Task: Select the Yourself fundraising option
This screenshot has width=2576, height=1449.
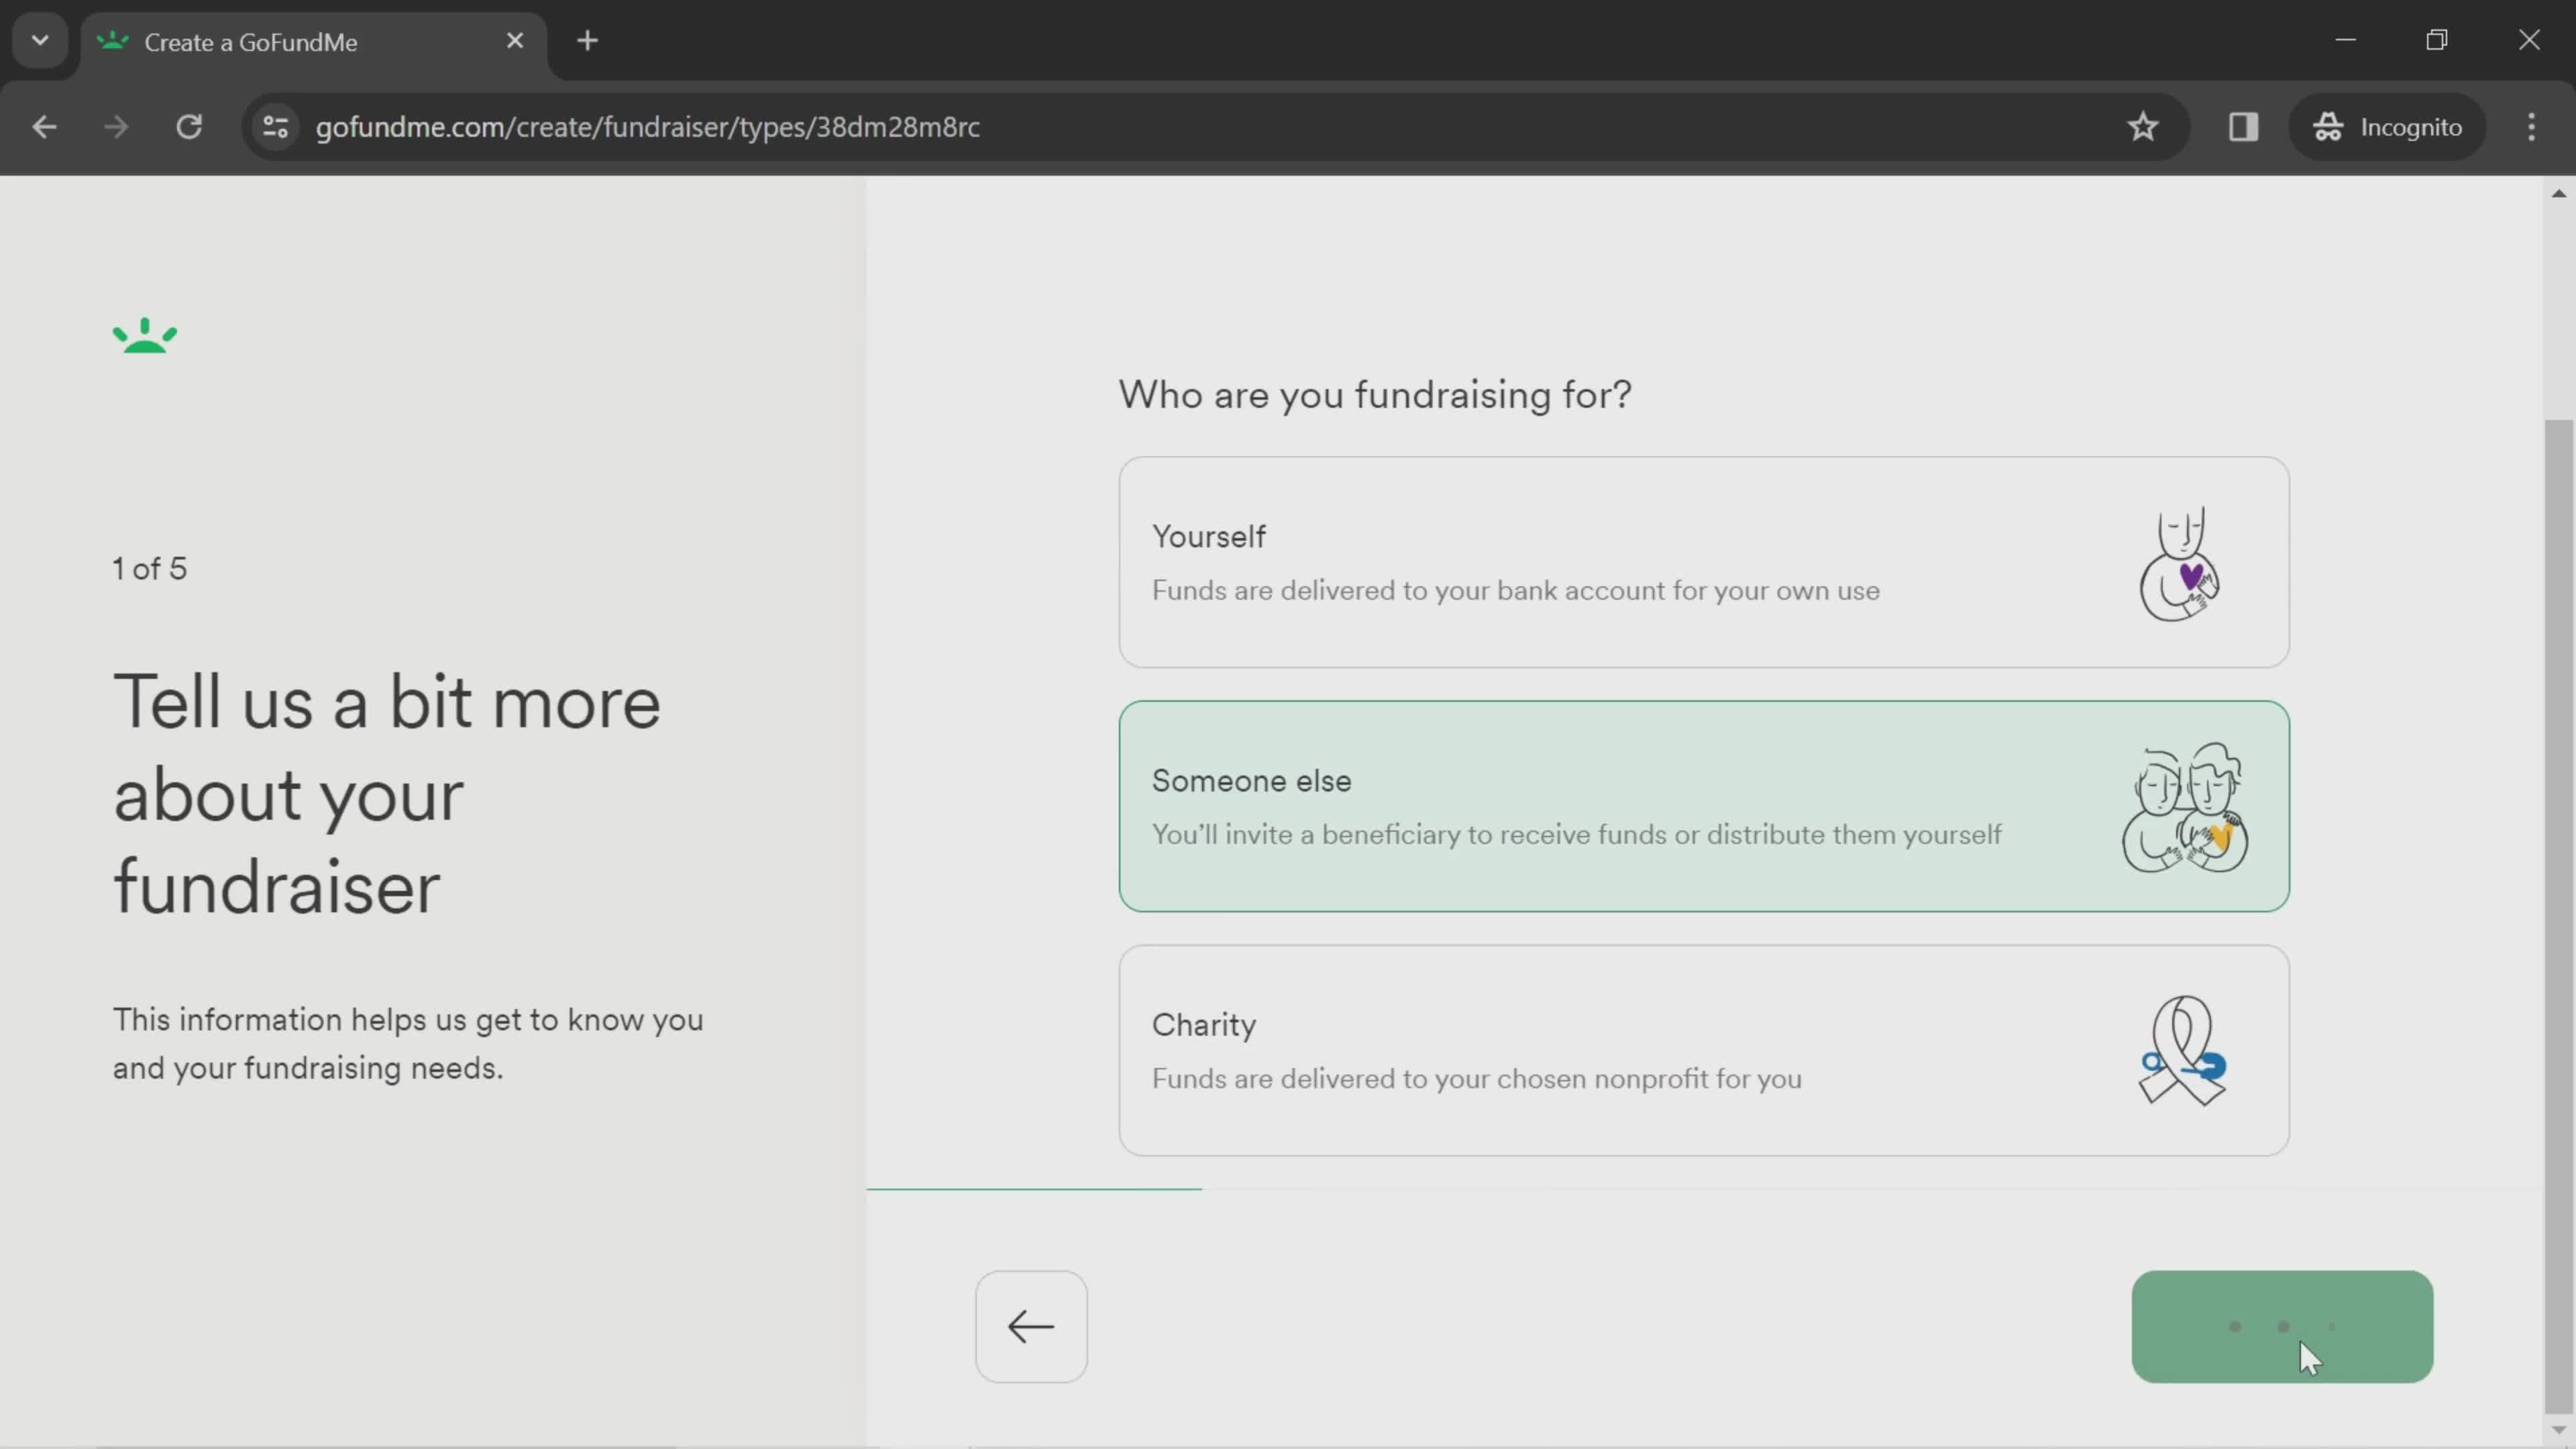Action: point(1703,562)
